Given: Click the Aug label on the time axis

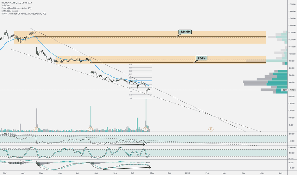Looking at the screenshot, I should pyautogui.click(x=96, y=173).
